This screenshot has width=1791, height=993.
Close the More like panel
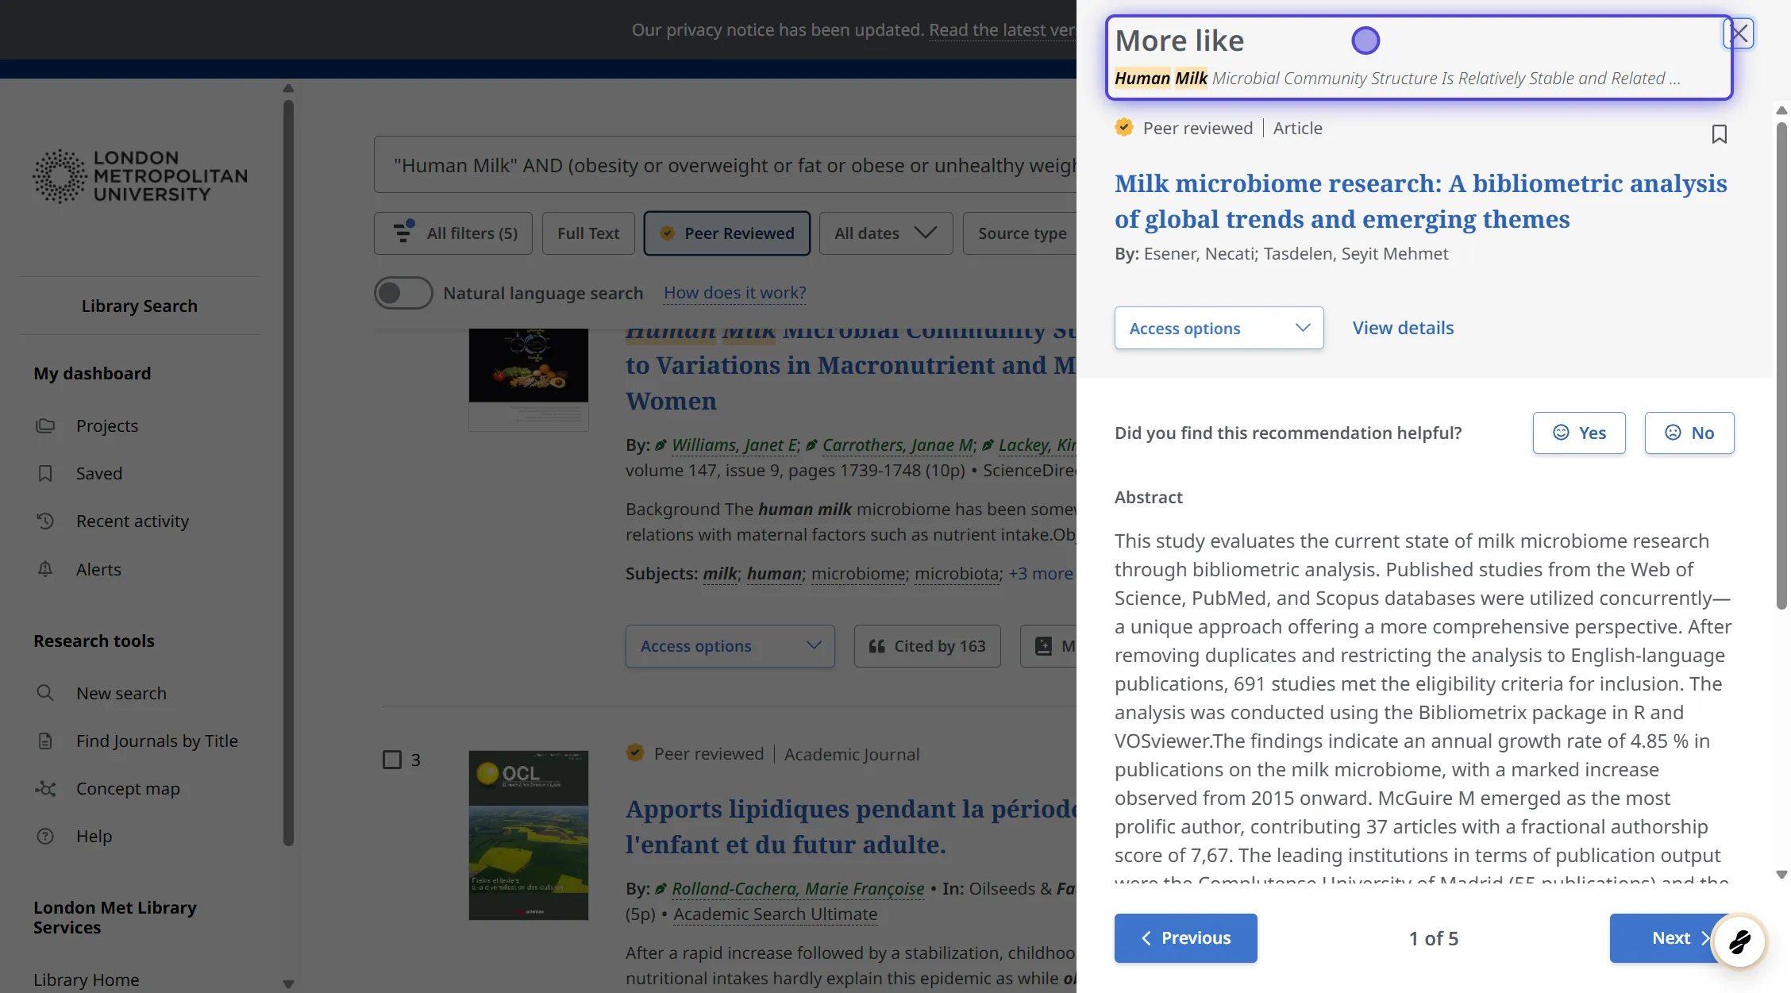click(x=1739, y=33)
